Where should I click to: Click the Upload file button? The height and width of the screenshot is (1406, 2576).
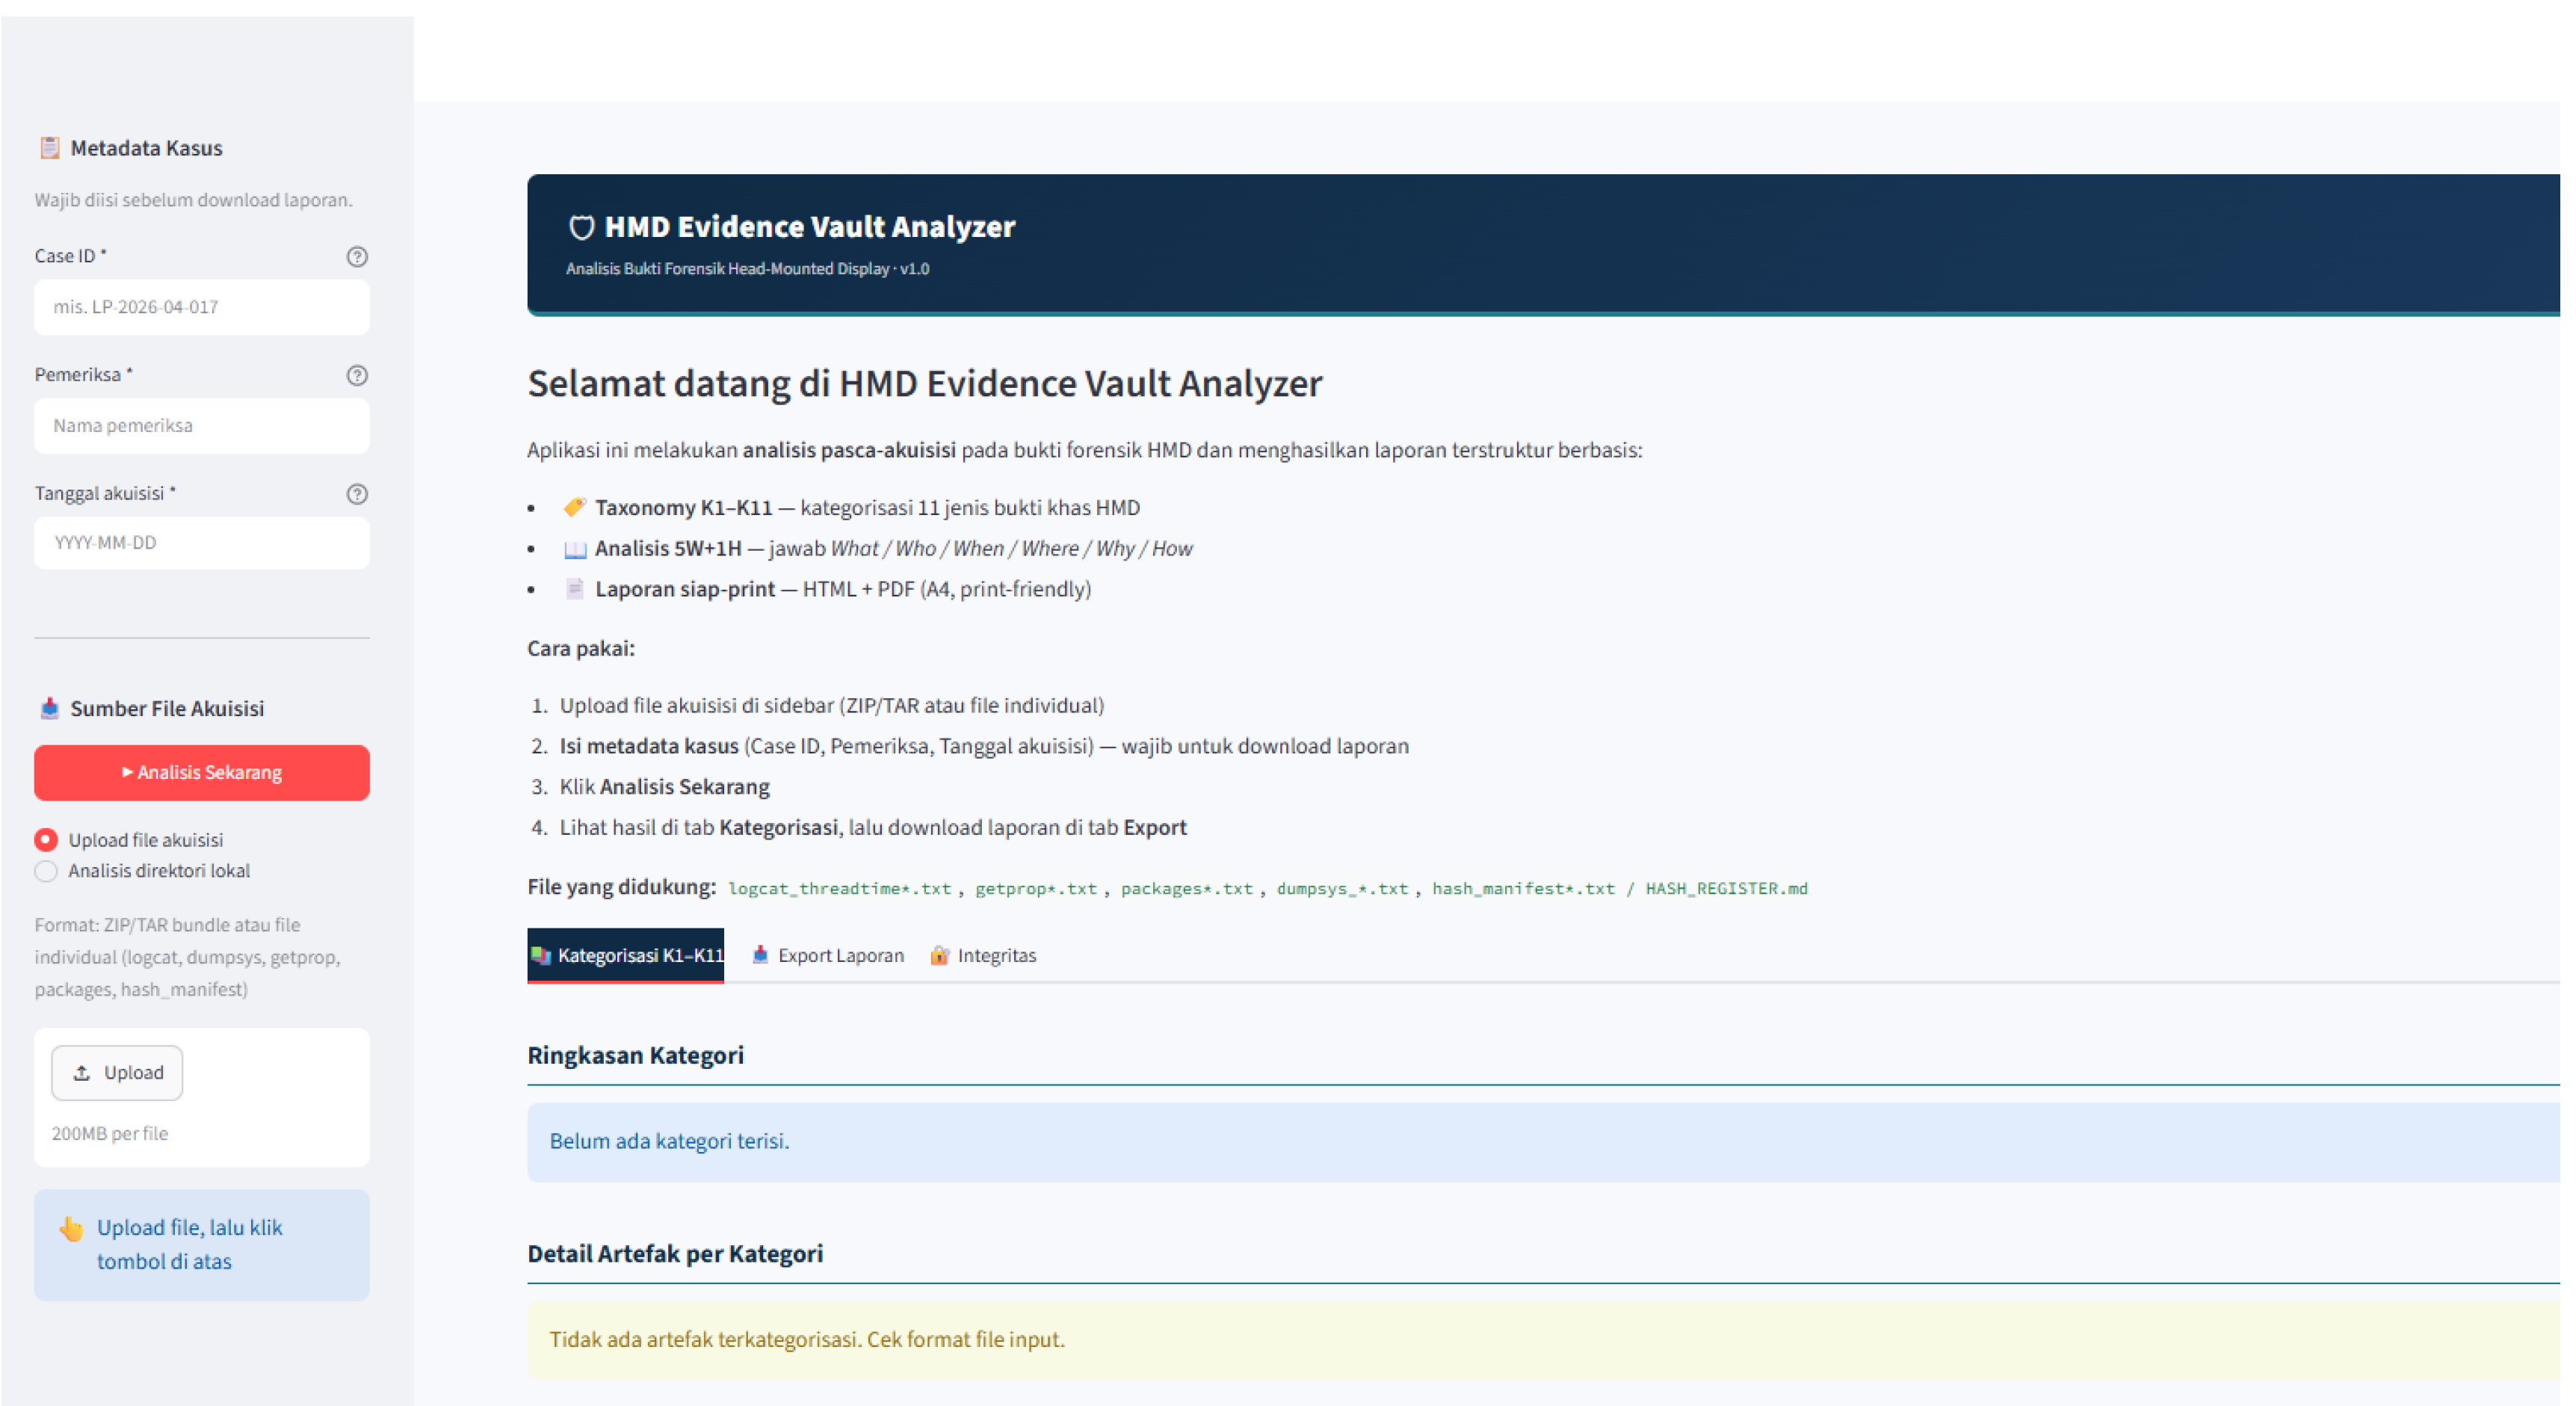117,1073
